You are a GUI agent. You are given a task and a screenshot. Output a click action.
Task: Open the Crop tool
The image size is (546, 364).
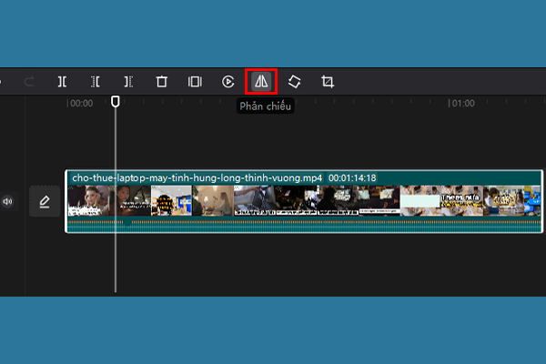pyautogui.click(x=328, y=82)
